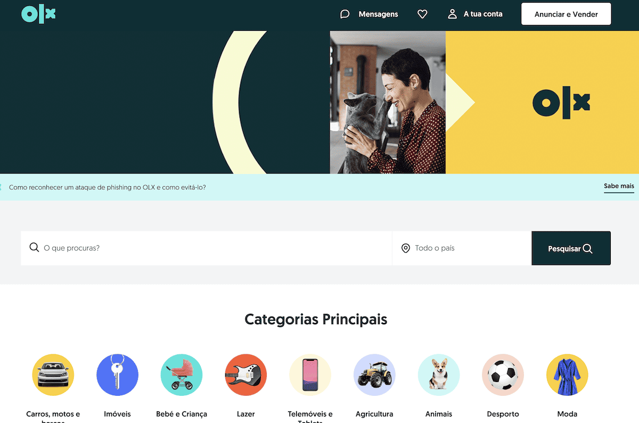
Task: Open A tua conta menu
Action: click(x=483, y=14)
